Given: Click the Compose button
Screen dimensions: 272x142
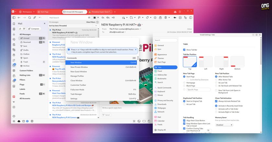Looking at the screenshot, I should 34,29.
